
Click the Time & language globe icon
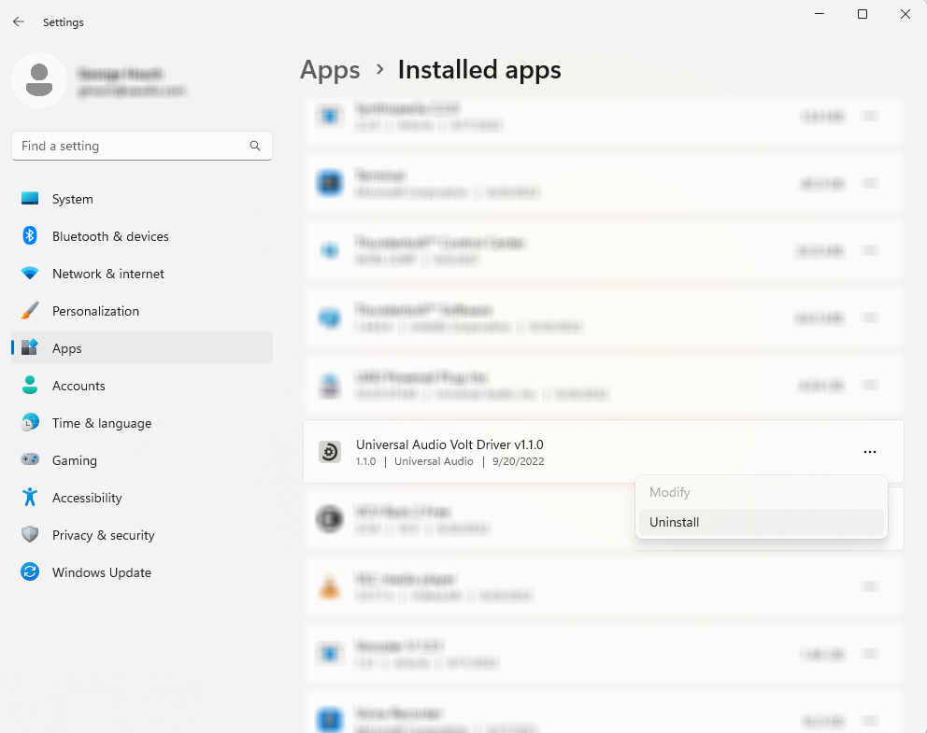[x=30, y=422]
